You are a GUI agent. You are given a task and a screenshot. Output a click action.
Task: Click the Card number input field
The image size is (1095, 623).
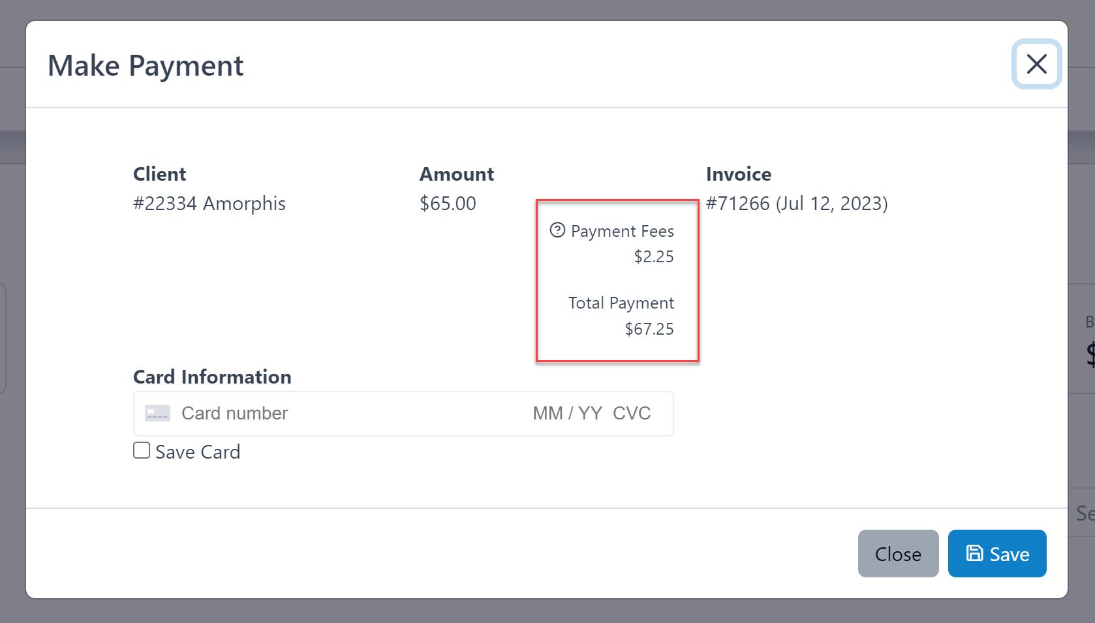coord(294,413)
